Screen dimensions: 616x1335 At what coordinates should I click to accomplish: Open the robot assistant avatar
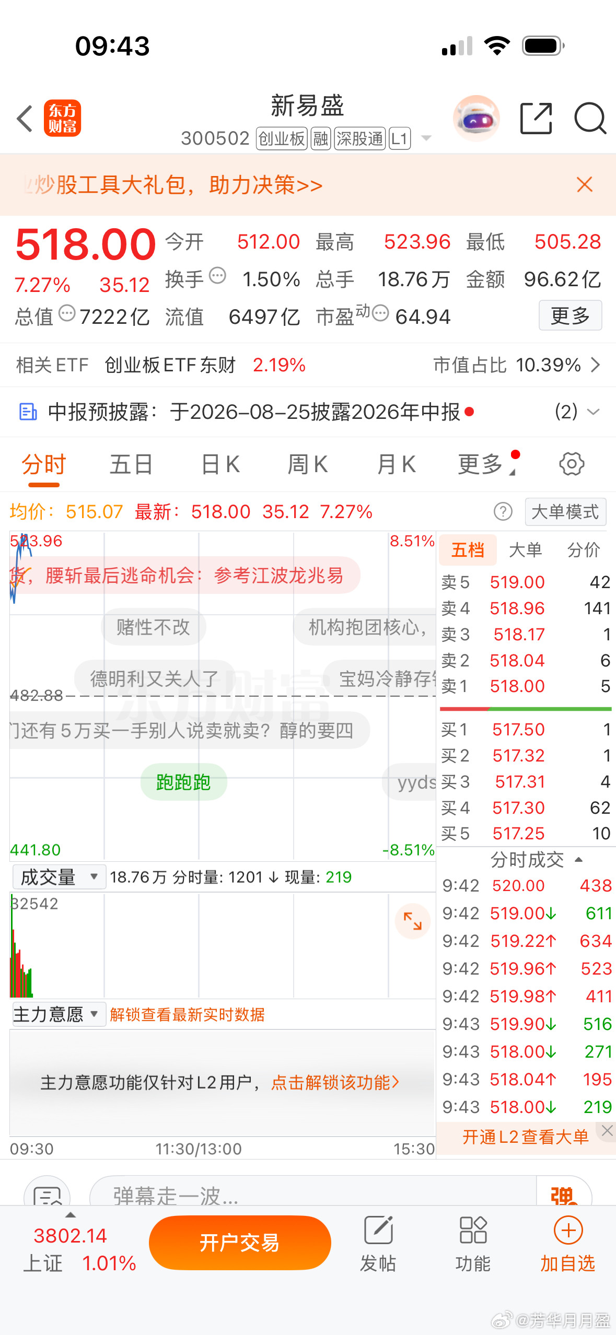(x=476, y=119)
